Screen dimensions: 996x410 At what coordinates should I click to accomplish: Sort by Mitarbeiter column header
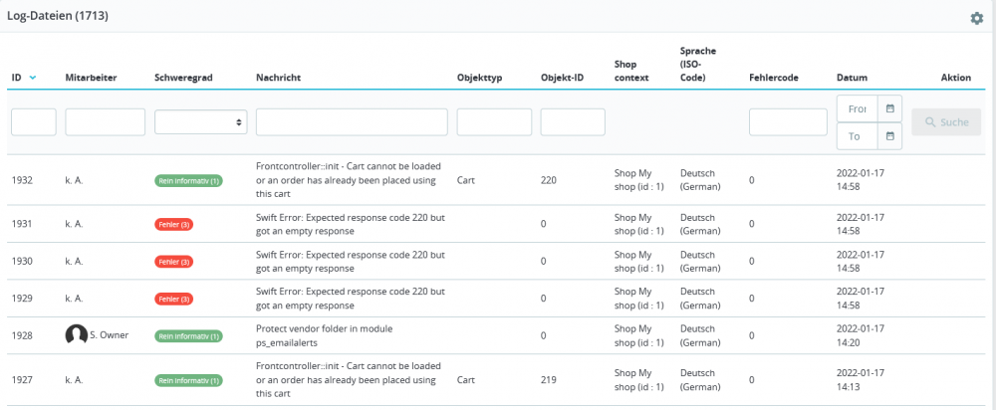91,77
